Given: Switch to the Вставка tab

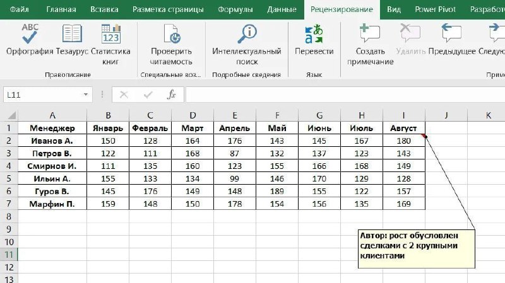Looking at the screenshot, I should coord(104,9).
